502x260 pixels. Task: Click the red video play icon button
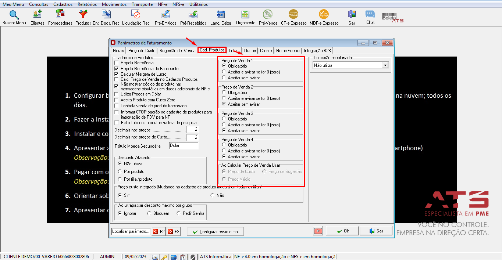tap(318, 231)
